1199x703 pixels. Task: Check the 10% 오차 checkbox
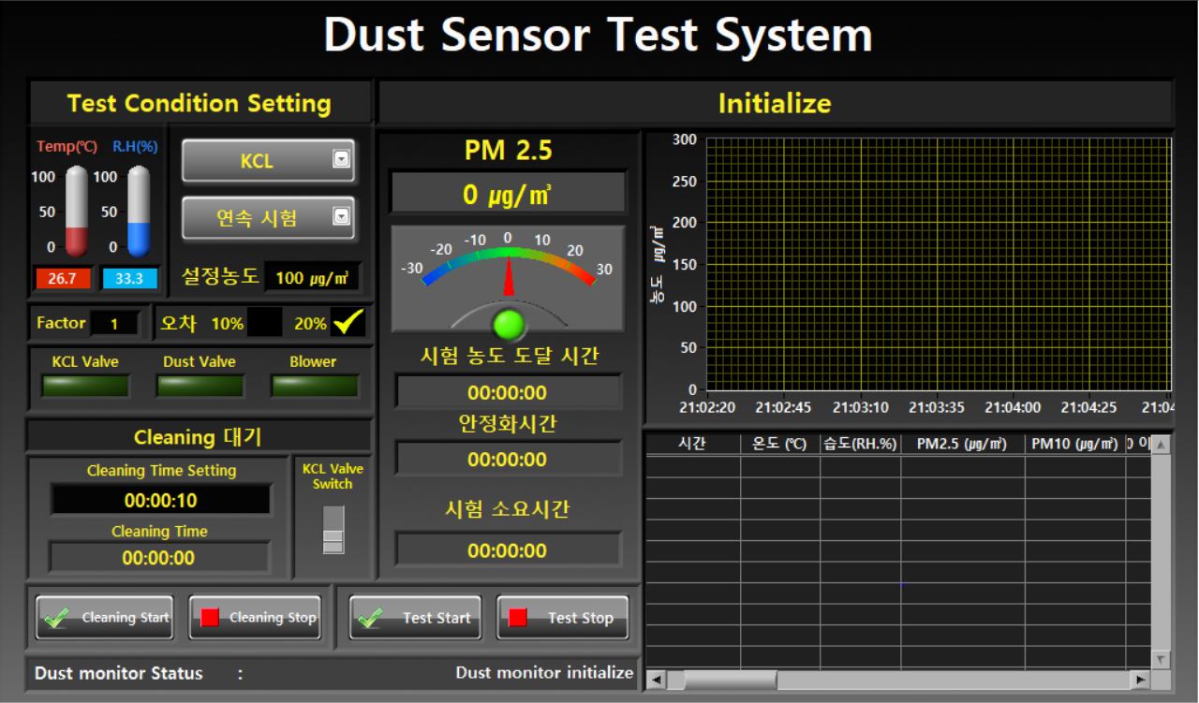263,322
